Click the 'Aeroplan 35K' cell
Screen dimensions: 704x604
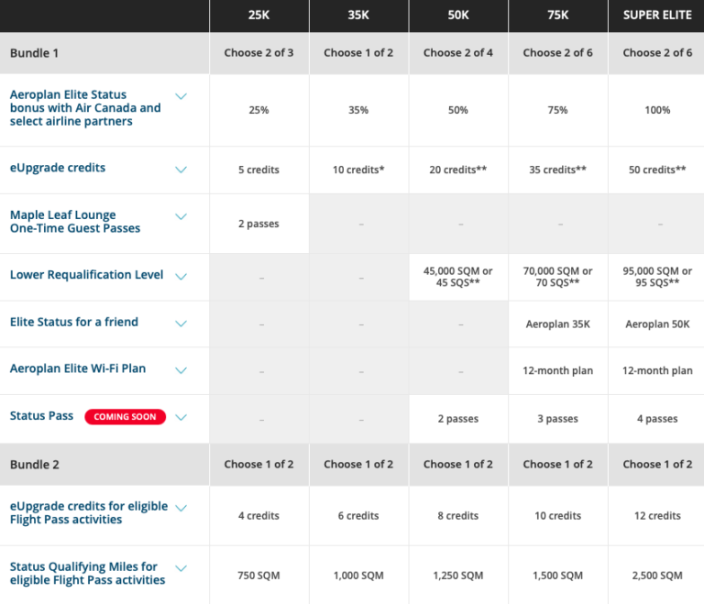[x=557, y=324]
